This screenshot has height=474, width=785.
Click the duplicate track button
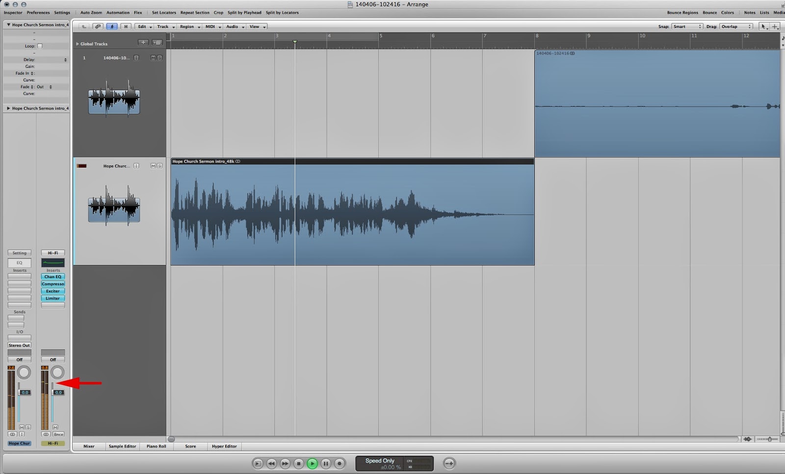[157, 43]
